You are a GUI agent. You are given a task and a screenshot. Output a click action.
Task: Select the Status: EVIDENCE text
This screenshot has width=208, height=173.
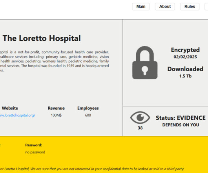tap(181, 118)
